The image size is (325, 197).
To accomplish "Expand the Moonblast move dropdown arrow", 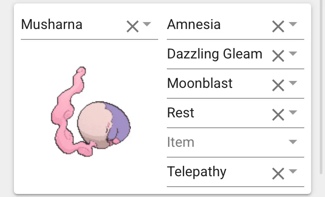I will pos(293,83).
